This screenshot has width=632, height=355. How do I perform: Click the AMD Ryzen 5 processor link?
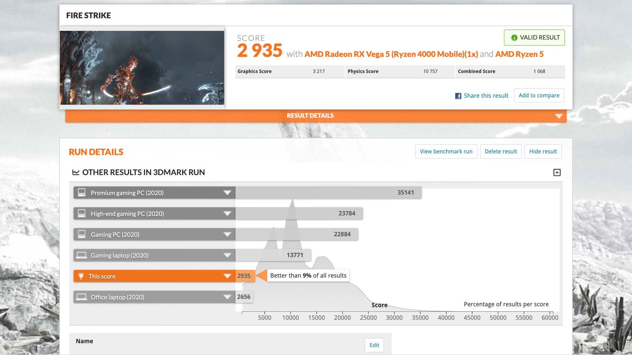(x=519, y=54)
